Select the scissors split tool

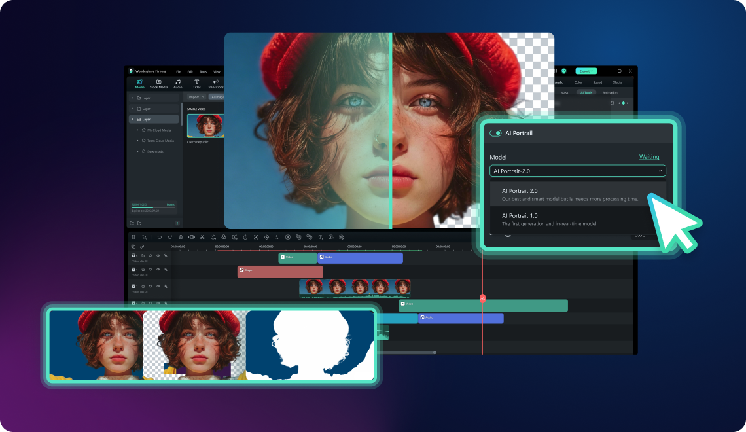pyautogui.click(x=202, y=237)
